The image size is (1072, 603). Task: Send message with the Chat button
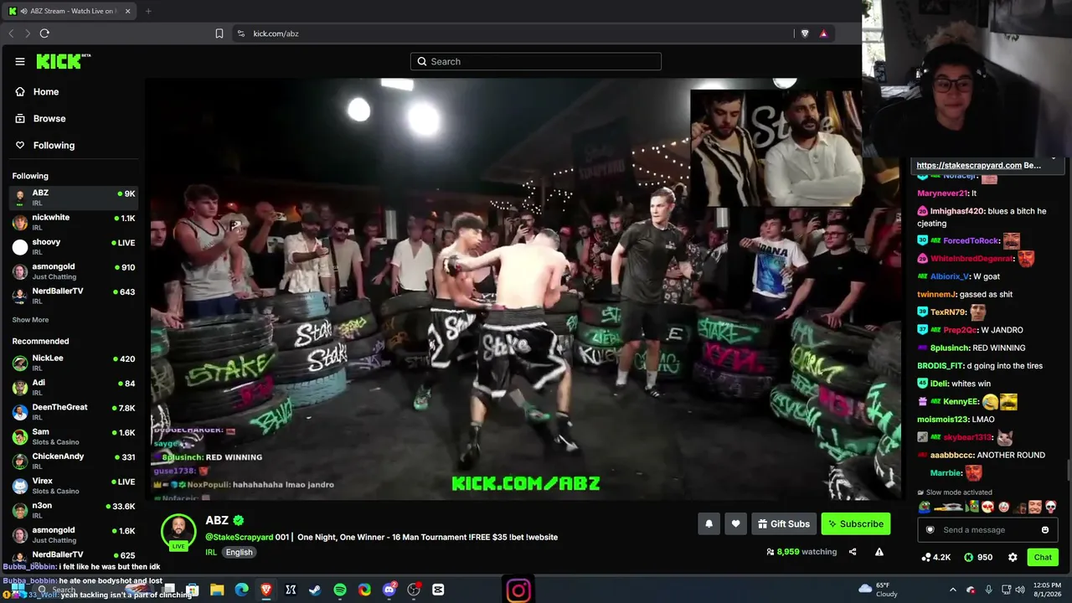pyautogui.click(x=1043, y=557)
